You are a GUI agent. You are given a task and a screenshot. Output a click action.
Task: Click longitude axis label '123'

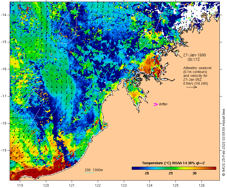tap(124, 185)
